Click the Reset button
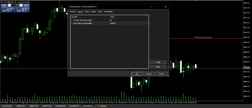Viewport: 252px width, 108px height. 161,74
